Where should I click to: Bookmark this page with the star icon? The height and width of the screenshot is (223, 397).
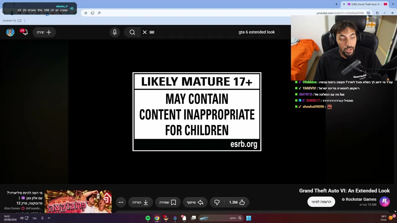click(86, 13)
